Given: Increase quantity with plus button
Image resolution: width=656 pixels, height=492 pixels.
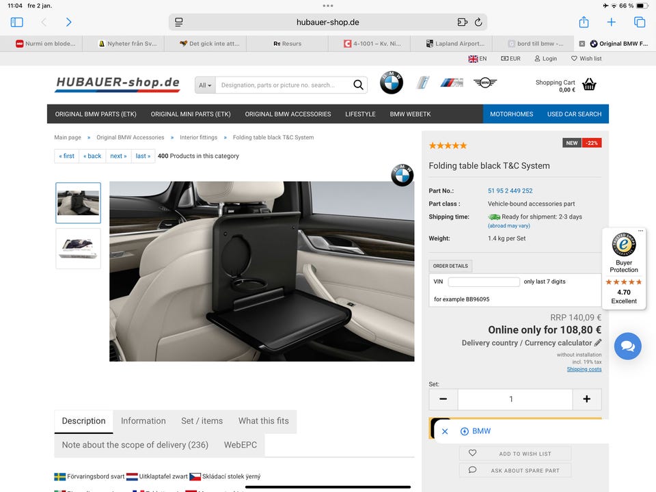Looking at the screenshot, I should coord(586,399).
